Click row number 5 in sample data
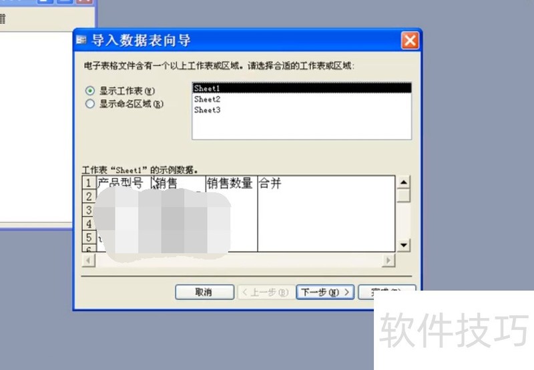This screenshot has width=534, height=370. tap(89, 237)
